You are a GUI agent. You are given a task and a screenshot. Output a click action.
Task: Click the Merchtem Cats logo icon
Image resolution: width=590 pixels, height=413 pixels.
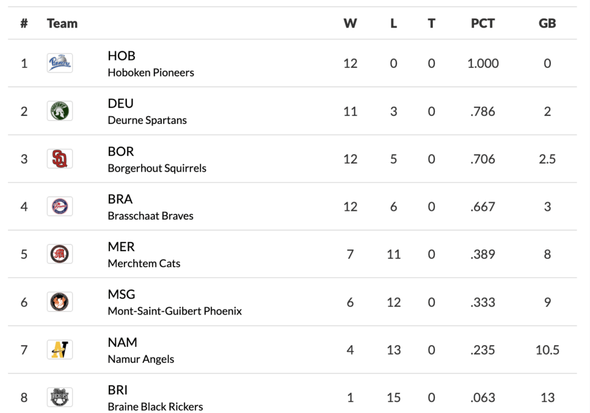point(60,254)
